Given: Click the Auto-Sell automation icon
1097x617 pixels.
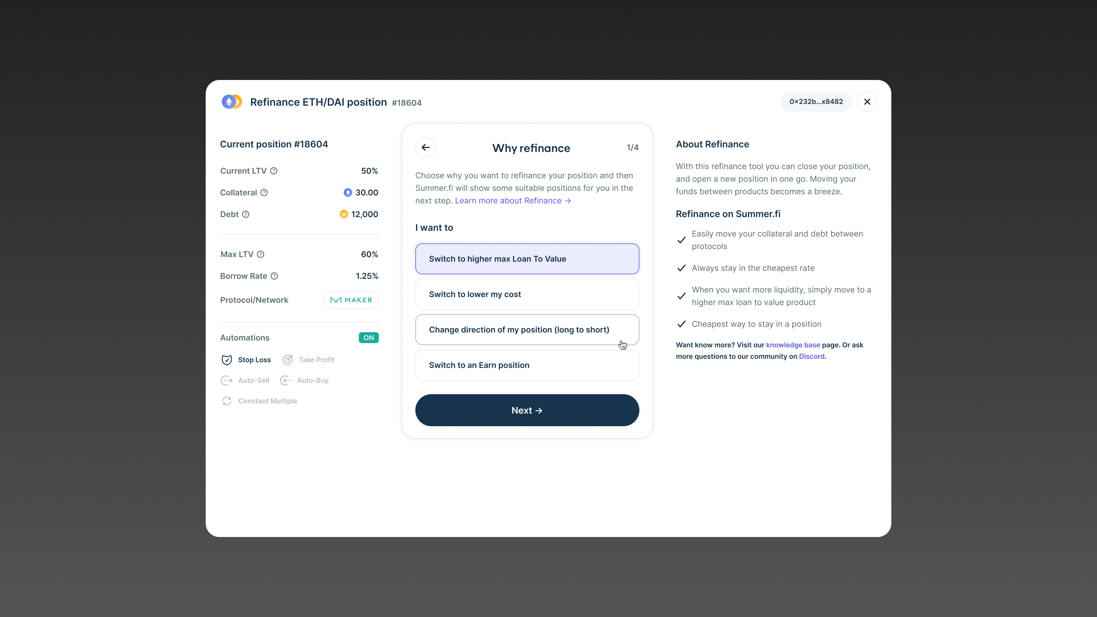Looking at the screenshot, I should click(x=227, y=380).
